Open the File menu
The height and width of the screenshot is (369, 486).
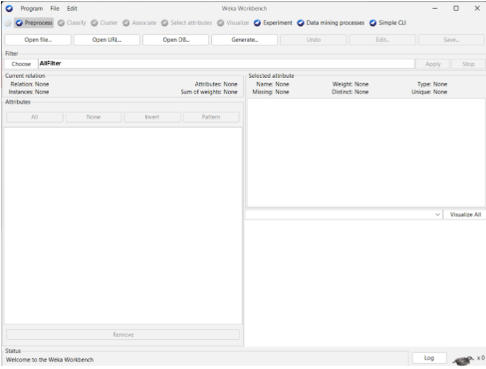pyautogui.click(x=55, y=9)
